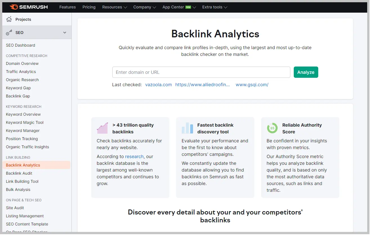The width and height of the screenshot is (370, 235).
Task: Click the Discover every detail heading
Action: tap(215, 216)
